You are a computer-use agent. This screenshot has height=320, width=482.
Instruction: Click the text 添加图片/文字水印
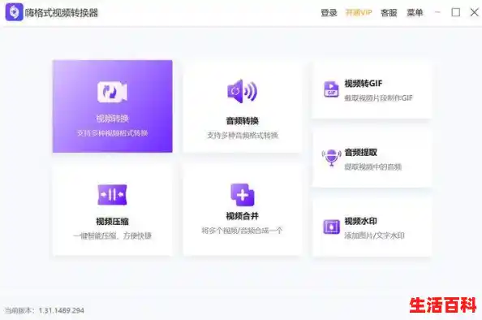[374, 236]
